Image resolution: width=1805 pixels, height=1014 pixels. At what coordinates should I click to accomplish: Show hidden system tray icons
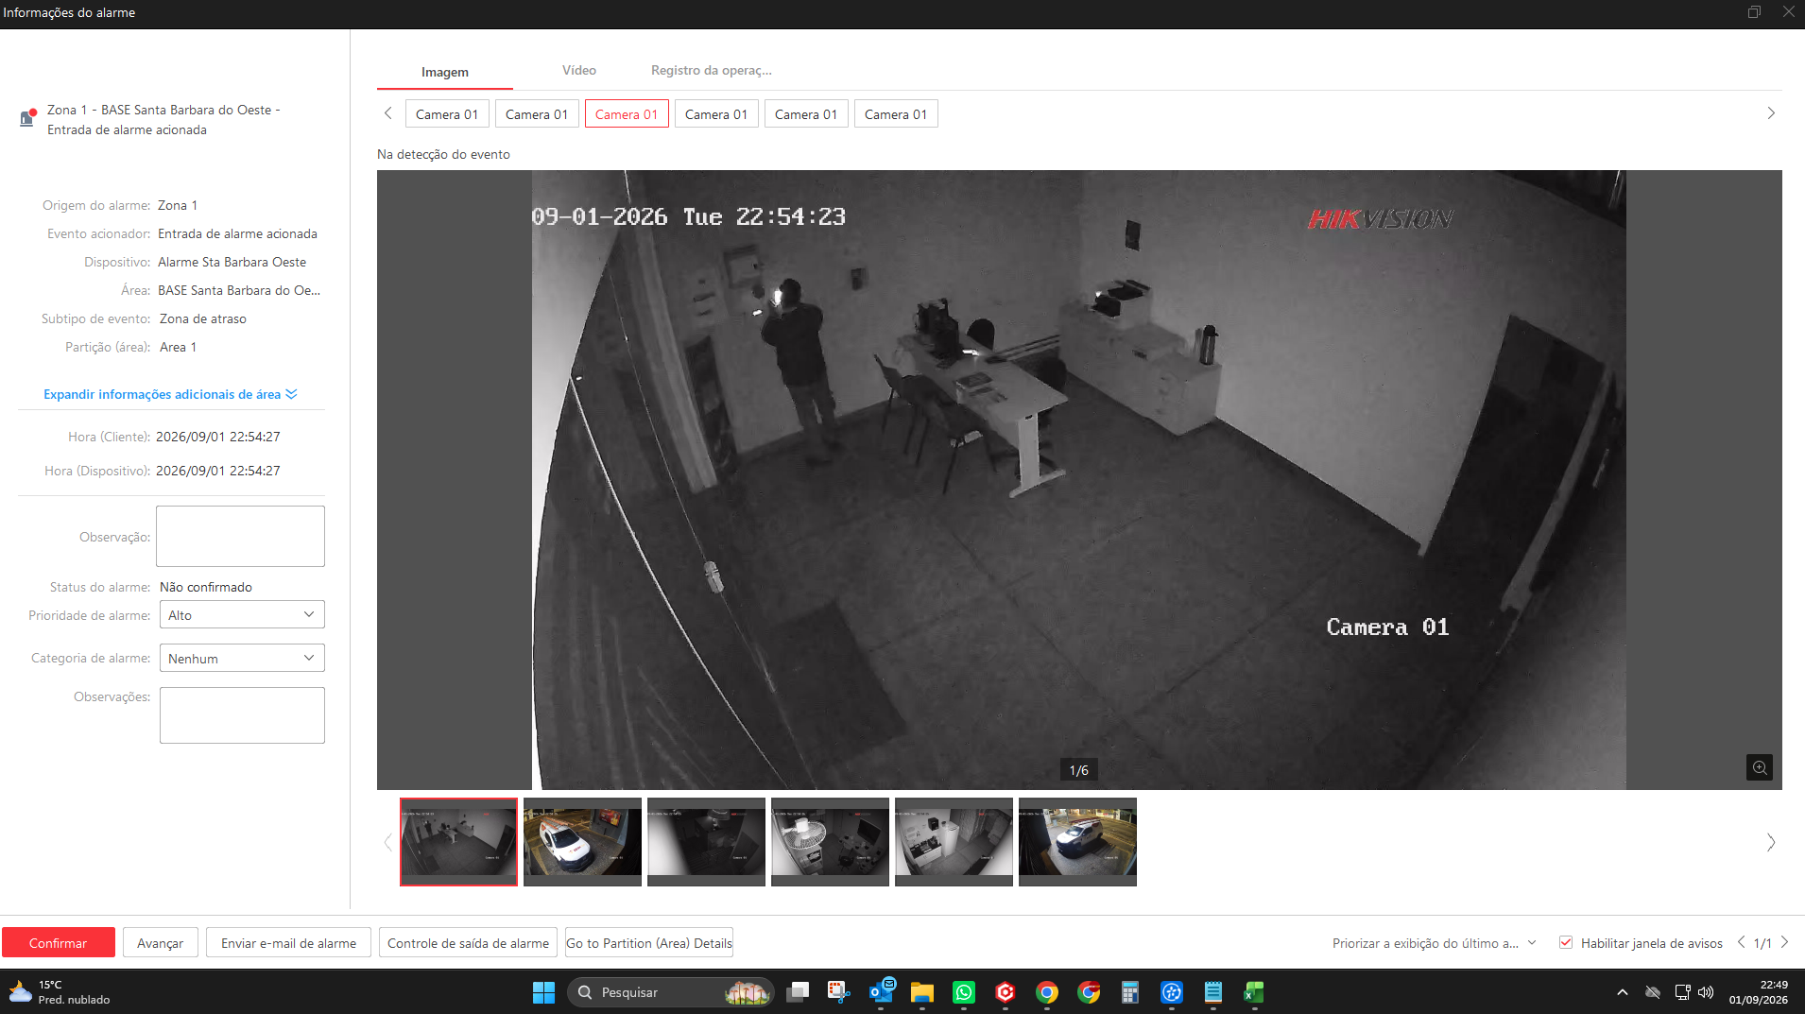coord(1623,992)
